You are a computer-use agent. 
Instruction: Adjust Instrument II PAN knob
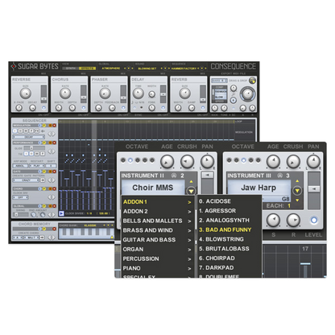click(207, 161)
